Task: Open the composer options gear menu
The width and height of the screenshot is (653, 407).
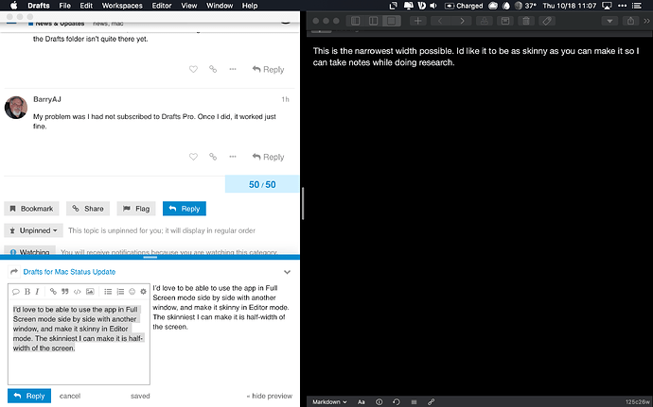Action: [143, 292]
